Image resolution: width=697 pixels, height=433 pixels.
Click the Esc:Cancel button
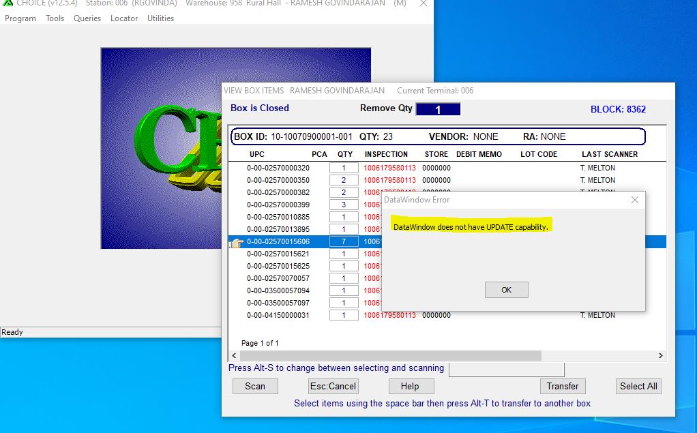[333, 386]
